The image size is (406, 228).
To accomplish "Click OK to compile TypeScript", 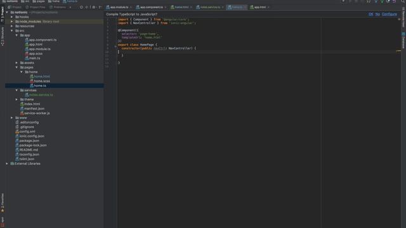I will [370, 14].
